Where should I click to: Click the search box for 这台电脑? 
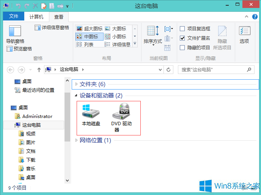[x=216, y=69]
